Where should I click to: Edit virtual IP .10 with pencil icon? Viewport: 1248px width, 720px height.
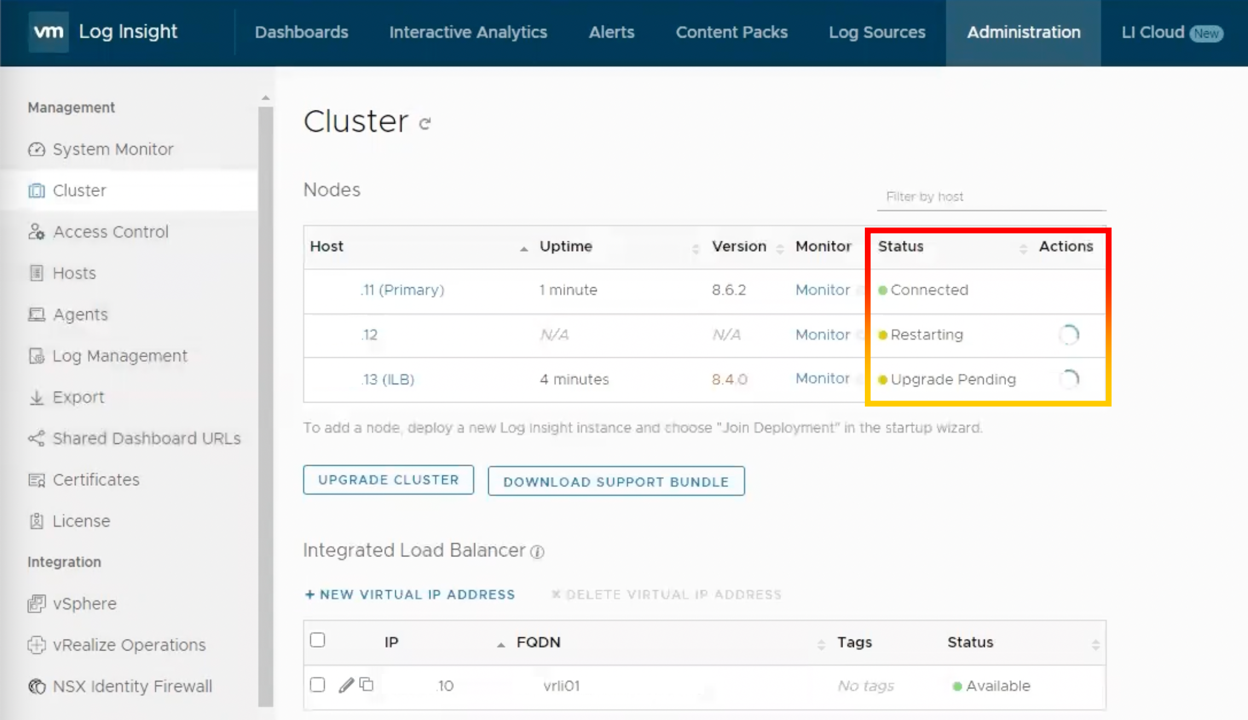tap(346, 685)
